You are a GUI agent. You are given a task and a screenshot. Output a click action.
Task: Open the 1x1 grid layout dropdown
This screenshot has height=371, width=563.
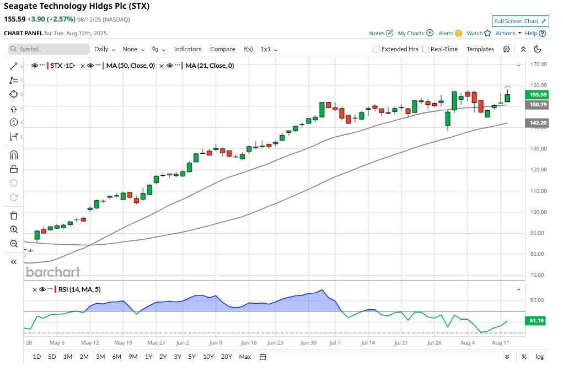tap(269, 49)
